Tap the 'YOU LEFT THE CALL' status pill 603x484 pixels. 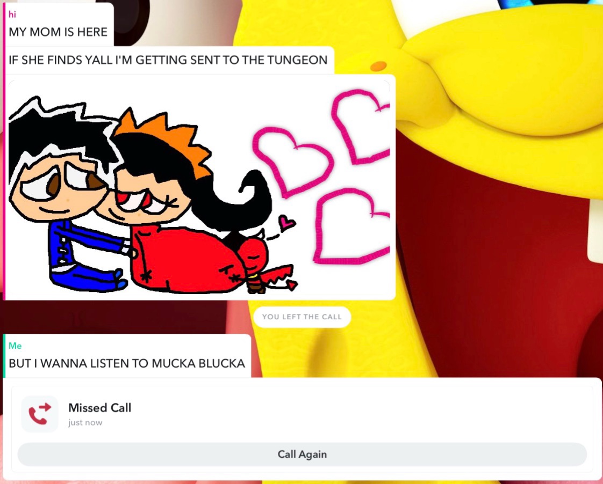click(302, 317)
